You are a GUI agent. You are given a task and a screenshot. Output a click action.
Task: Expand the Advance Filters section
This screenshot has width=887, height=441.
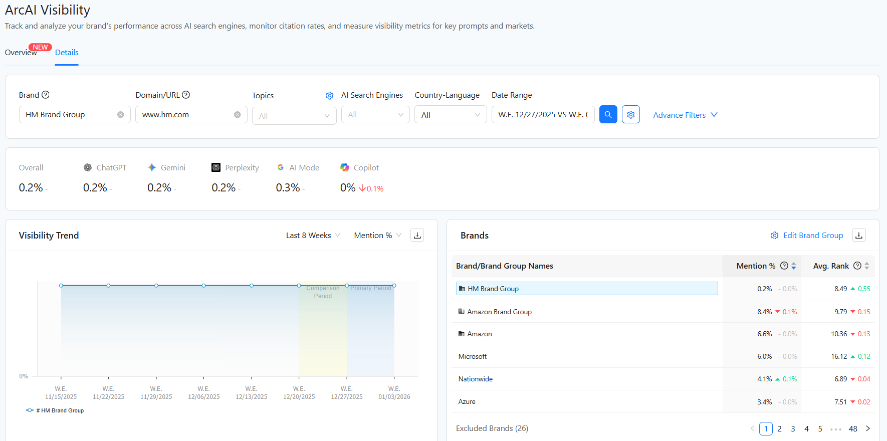click(x=685, y=115)
